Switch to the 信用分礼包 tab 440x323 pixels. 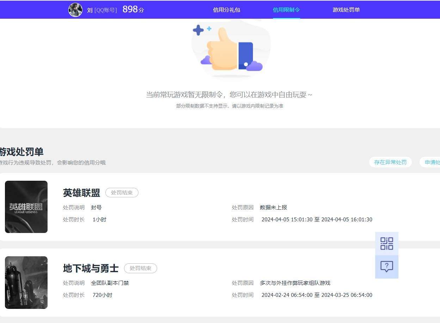pyautogui.click(x=227, y=10)
